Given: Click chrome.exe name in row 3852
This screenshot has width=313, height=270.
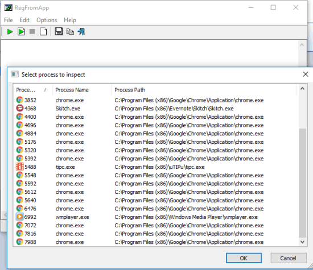Looking at the screenshot, I should coord(69,100).
